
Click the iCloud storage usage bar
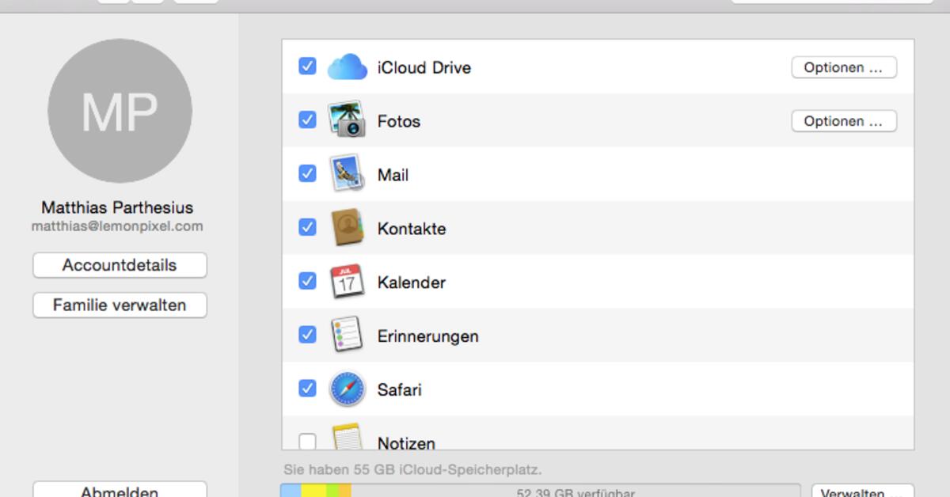pos(541,491)
